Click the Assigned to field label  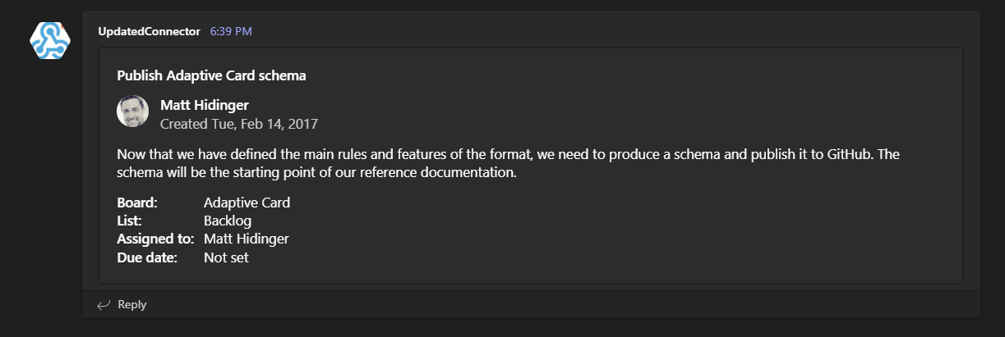point(155,239)
